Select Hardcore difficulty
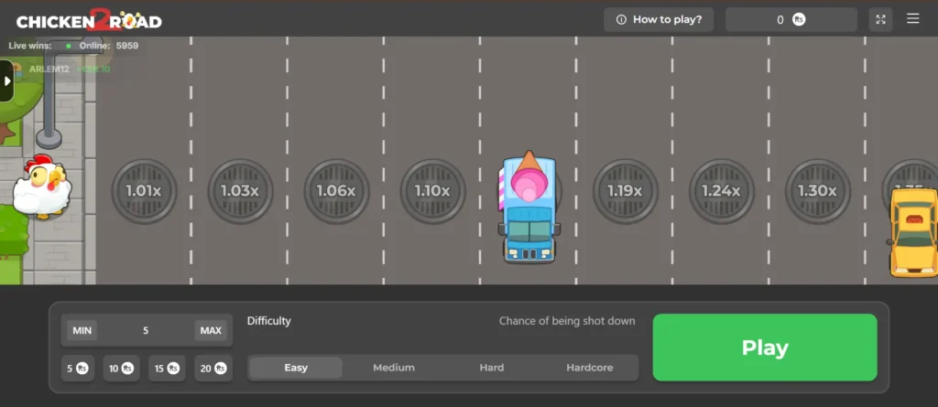This screenshot has width=938, height=407. 590,368
